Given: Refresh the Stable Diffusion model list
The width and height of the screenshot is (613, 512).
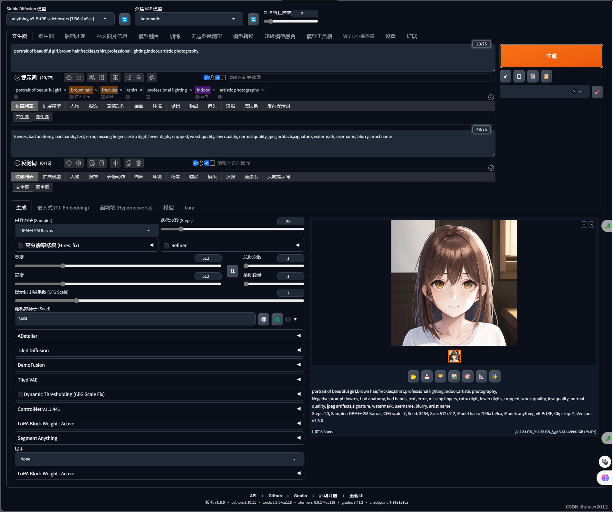Looking at the screenshot, I should coord(125,19).
